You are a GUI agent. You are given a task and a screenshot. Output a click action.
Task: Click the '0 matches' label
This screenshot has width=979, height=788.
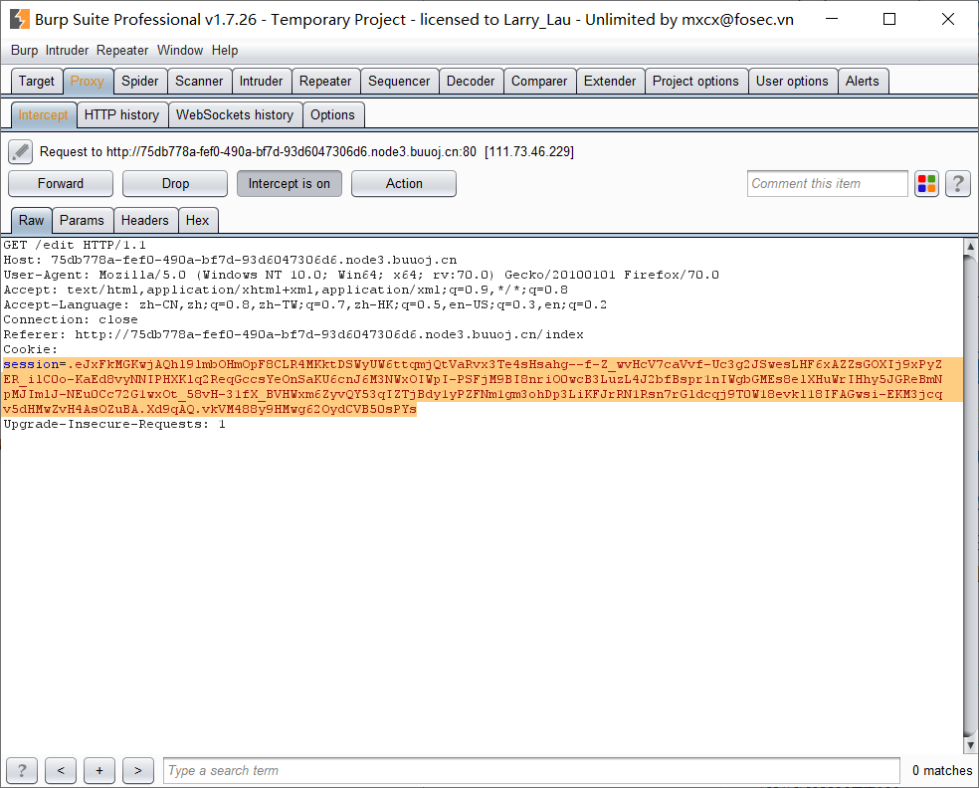click(x=942, y=770)
